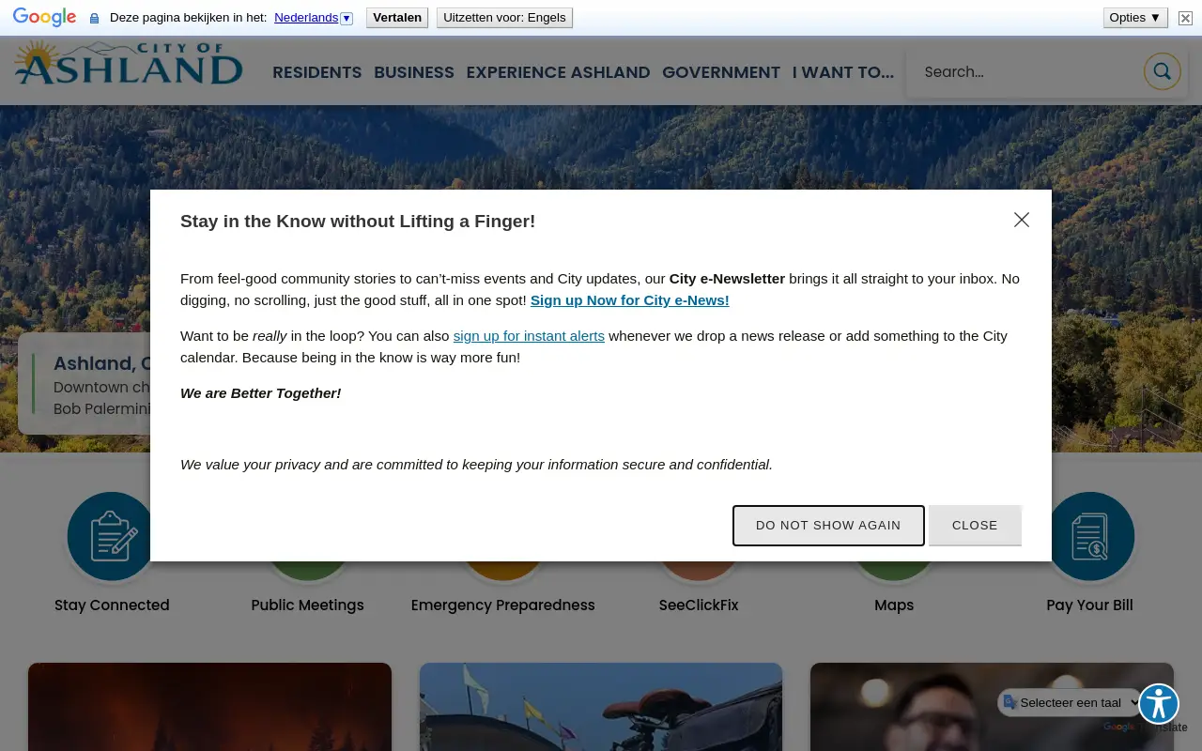
Task: Open 'Sign up Now for City e-News!' link
Action: pyautogui.click(x=630, y=300)
